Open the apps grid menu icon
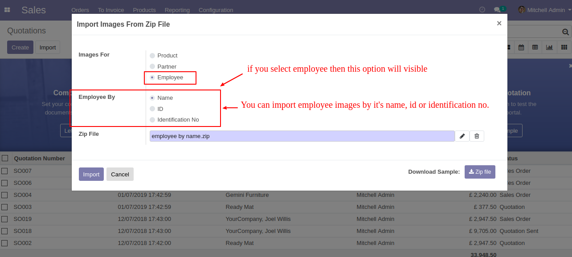The height and width of the screenshot is (257, 572). coord(7,10)
